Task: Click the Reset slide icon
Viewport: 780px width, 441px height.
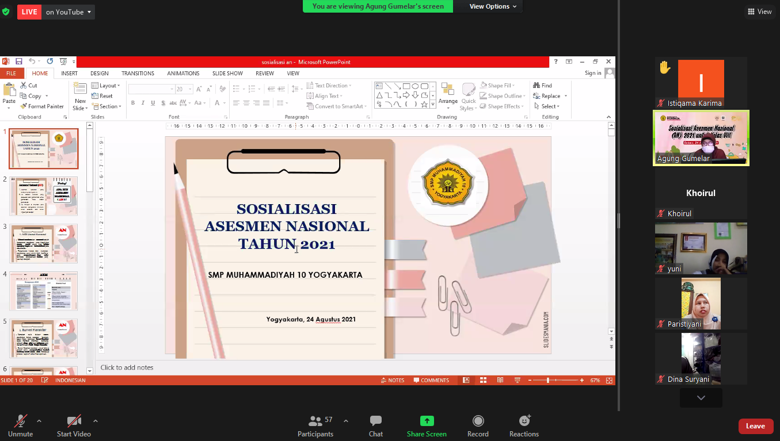Action: [x=95, y=96]
